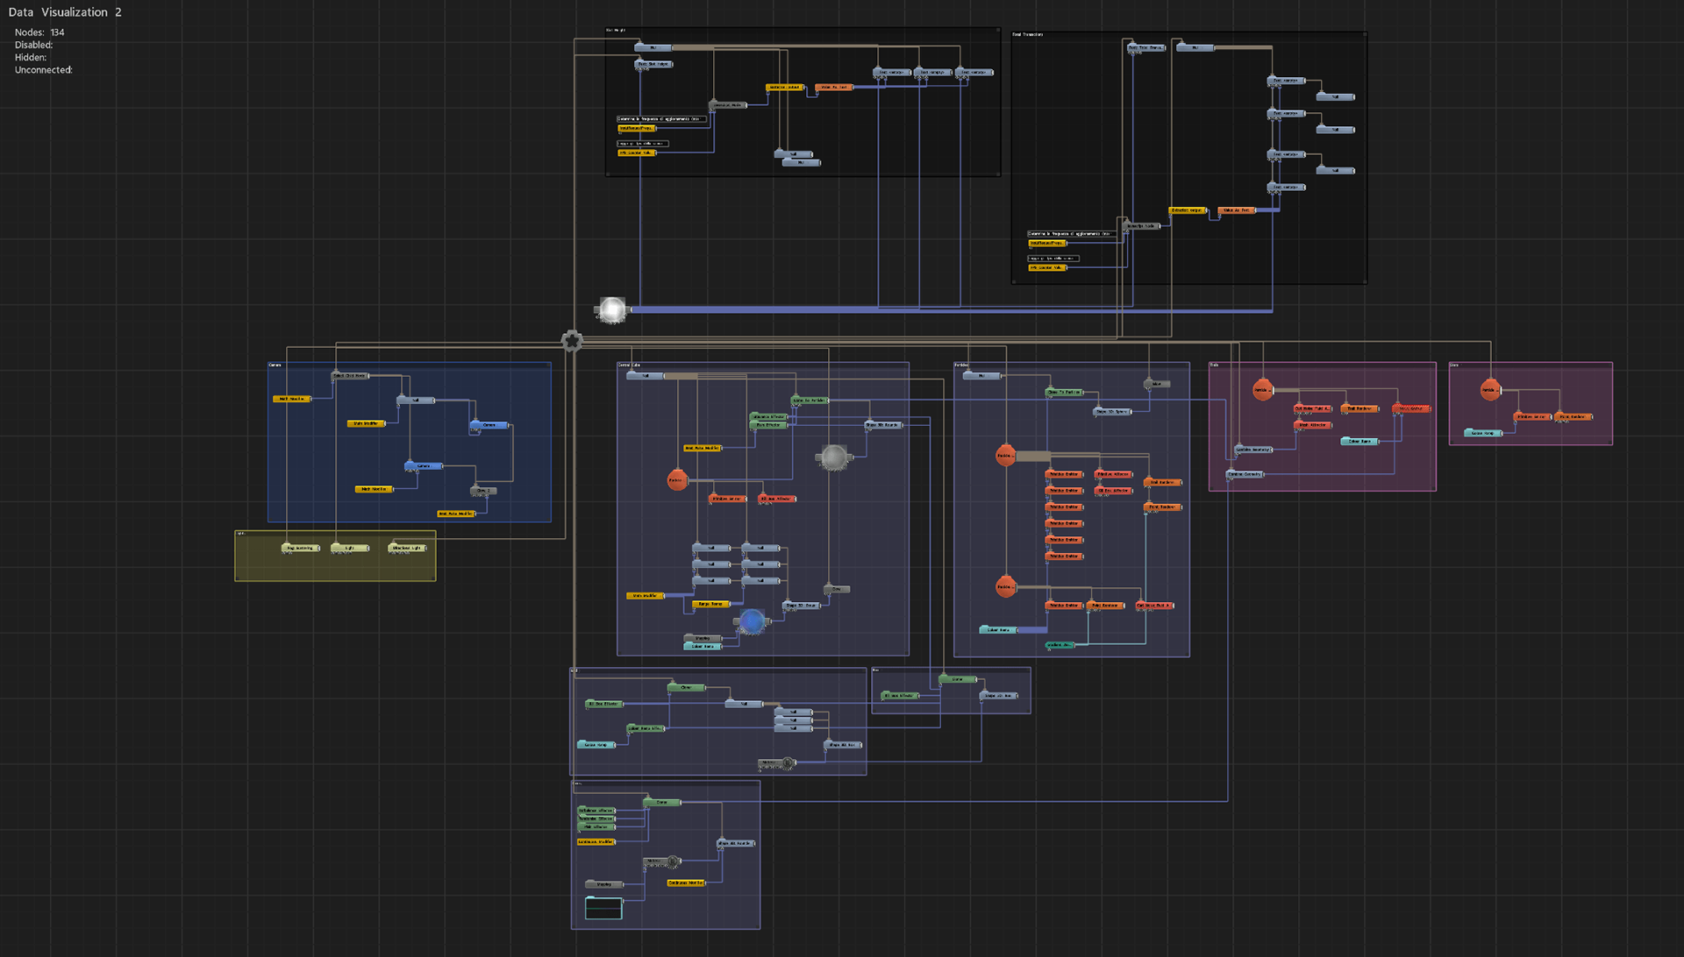Click the Particle Root in Stars group
This screenshot has height=957, width=1684.
[1490, 390]
